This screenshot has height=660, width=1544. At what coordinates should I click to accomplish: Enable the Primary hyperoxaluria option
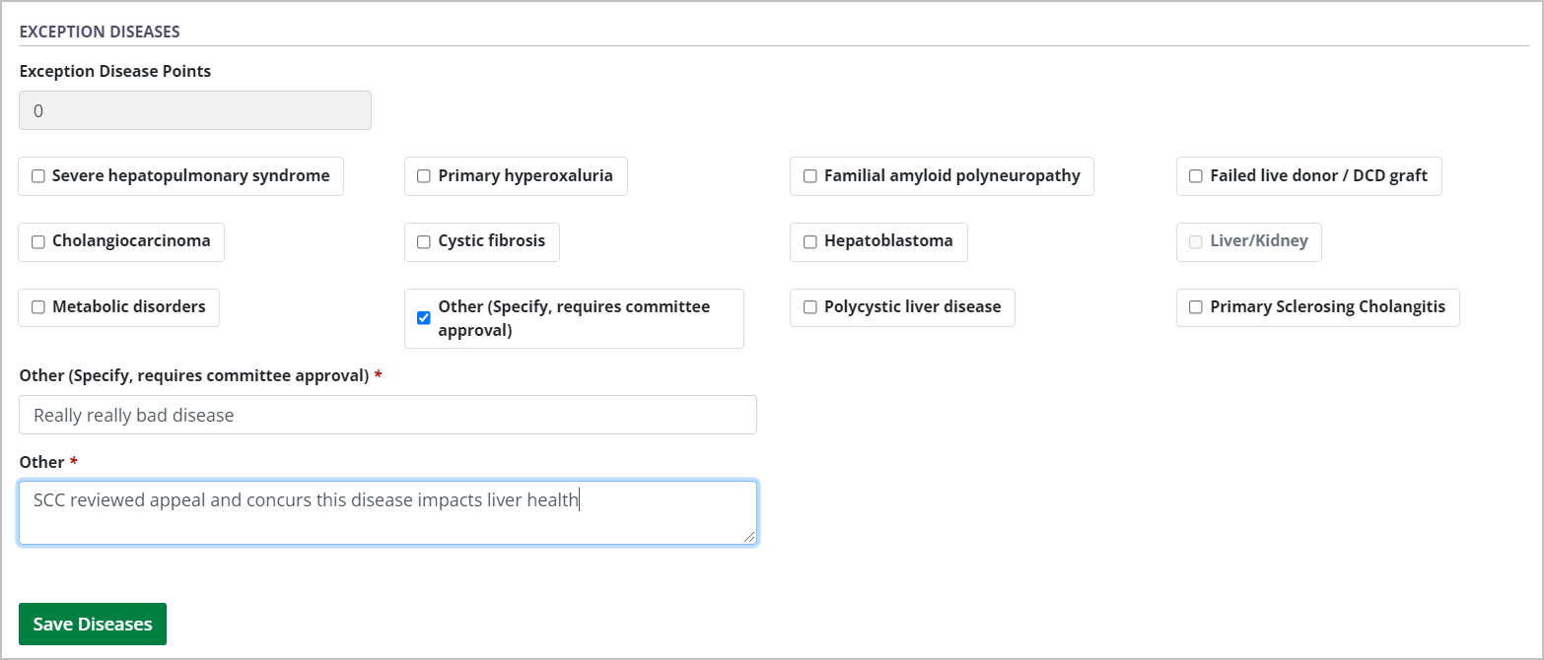point(424,175)
